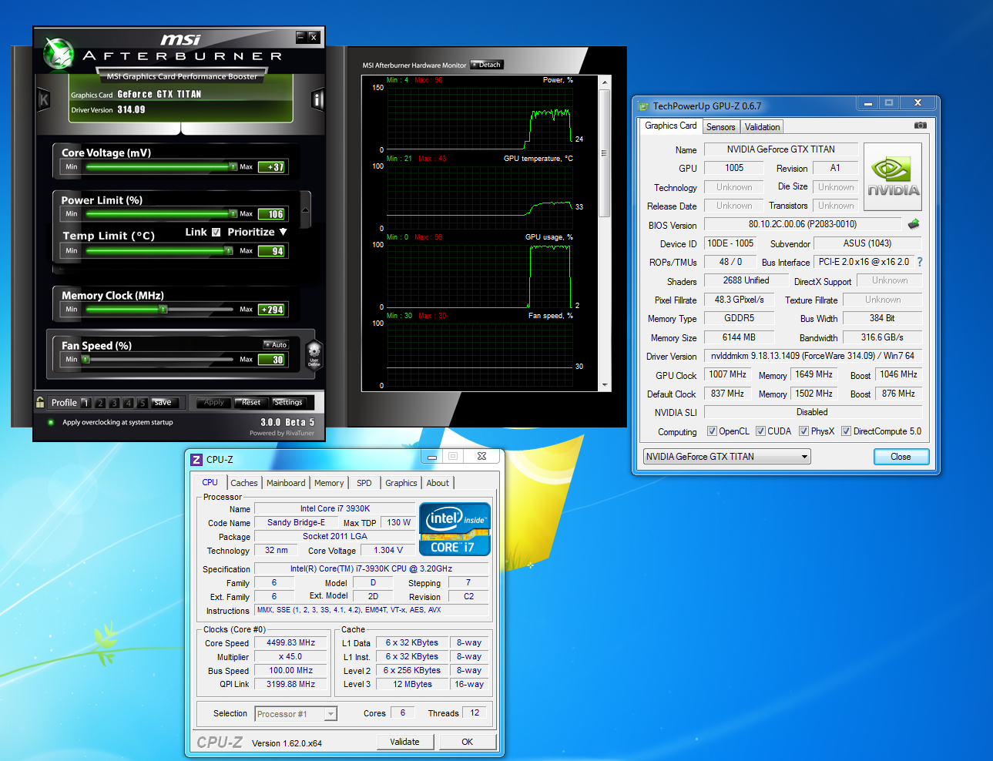Open the fan User Define gear button
The height and width of the screenshot is (761, 993).
(x=314, y=355)
